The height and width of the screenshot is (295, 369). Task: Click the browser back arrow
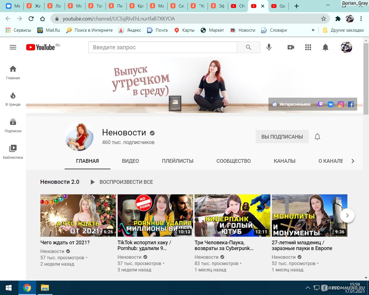[x=8, y=19]
